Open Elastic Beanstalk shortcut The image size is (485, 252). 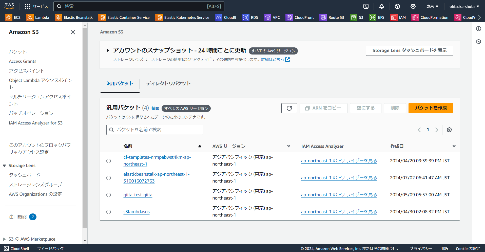[74, 17]
